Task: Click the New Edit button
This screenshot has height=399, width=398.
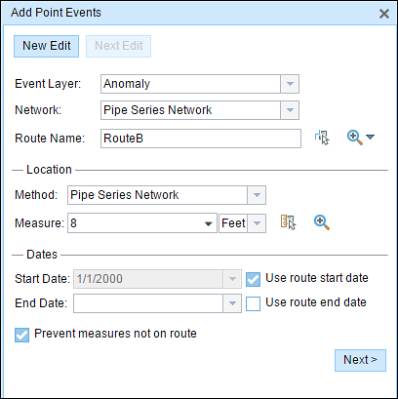Action: click(46, 46)
